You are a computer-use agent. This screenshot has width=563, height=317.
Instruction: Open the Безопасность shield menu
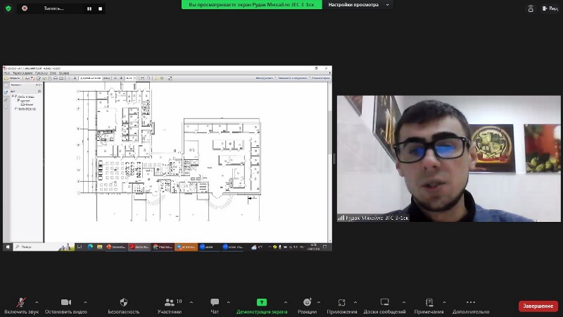(x=124, y=306)
